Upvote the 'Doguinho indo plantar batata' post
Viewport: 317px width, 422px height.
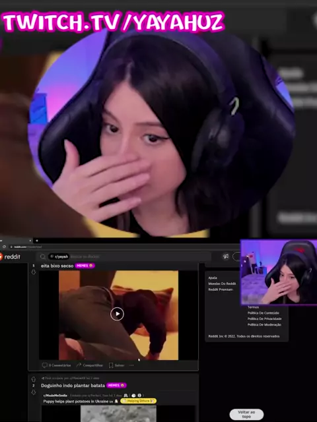(34, 379)
